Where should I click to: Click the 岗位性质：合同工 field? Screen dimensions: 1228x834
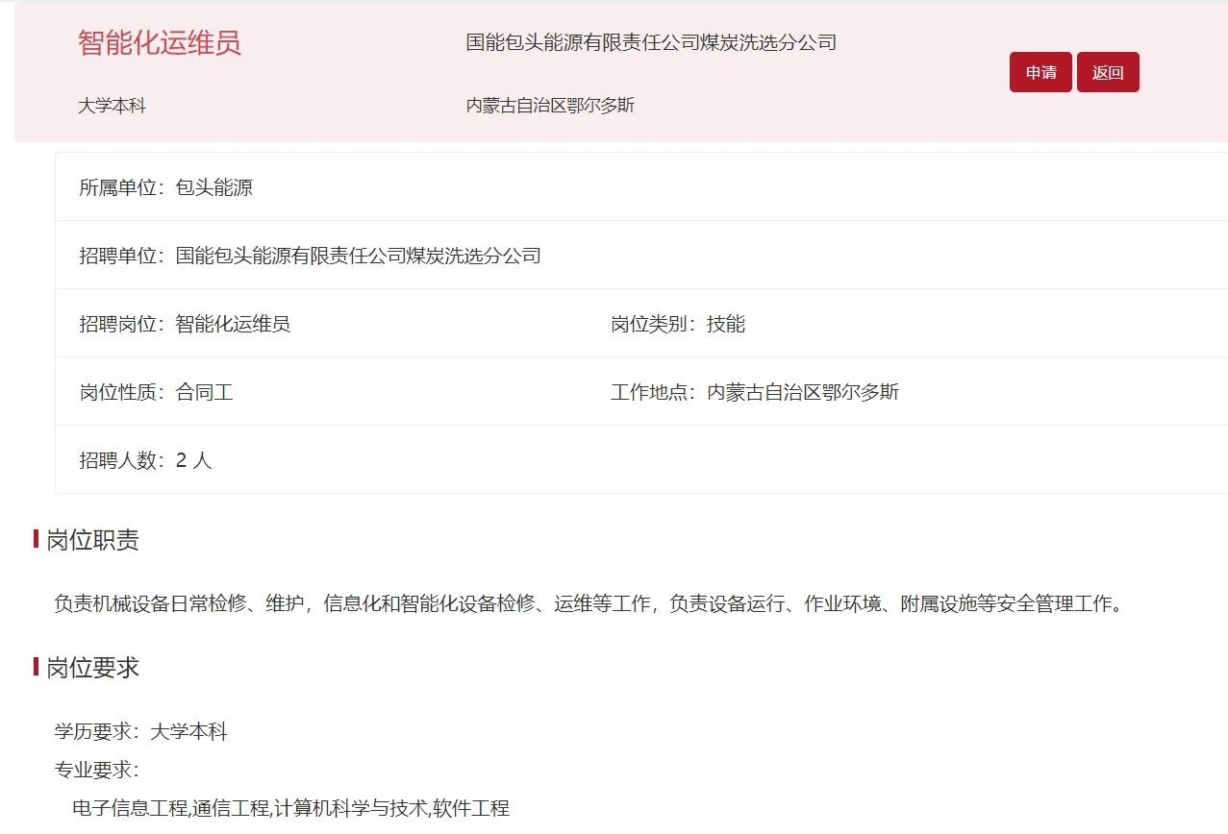click(156, 392)
